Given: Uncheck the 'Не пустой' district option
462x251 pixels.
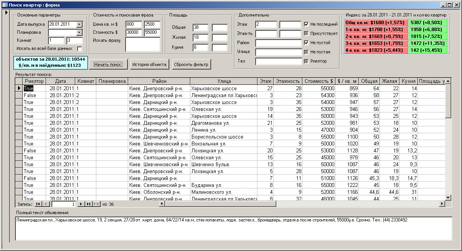Looking at the screenshot, I should tap(306, 43).
